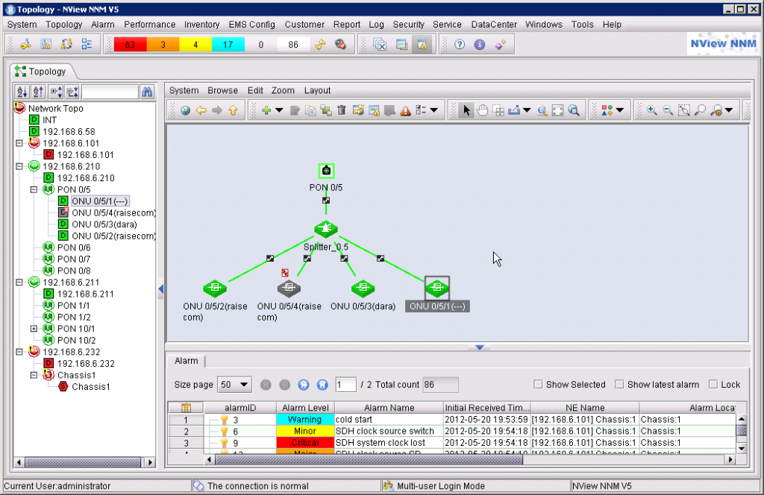Go up one level with up arrow icon
This screenshot has height=495, width=764.
click(x=233, y=110)
